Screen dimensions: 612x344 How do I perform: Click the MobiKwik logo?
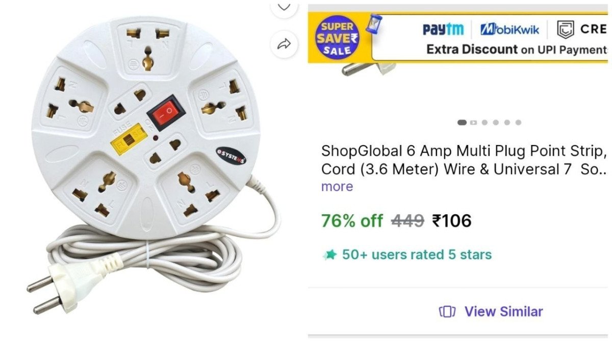509,30
